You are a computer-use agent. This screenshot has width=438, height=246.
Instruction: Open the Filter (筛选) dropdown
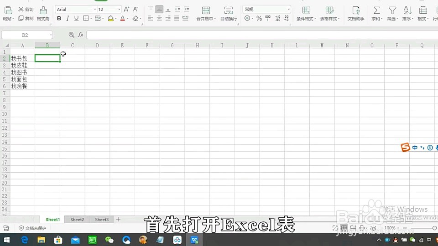pyautogui.click(x=392, y=13)
